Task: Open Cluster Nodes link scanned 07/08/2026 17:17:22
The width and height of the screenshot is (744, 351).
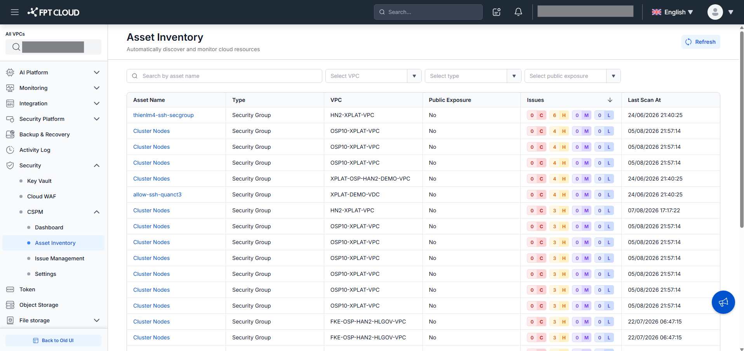Action: tap(151, 210)
